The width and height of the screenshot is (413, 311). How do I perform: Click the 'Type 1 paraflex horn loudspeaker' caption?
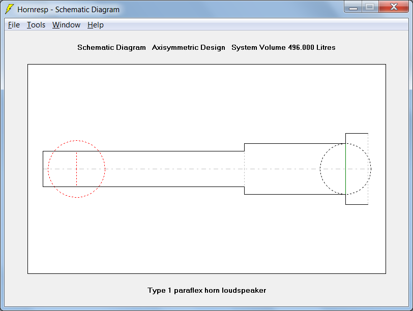click(x=207, y=290)
